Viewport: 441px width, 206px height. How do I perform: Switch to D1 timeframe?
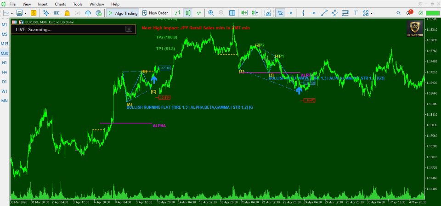point(5,82)
